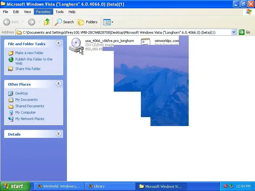Open the File menu
This screenshot has width=255, height=191.
tap(5, 12)
